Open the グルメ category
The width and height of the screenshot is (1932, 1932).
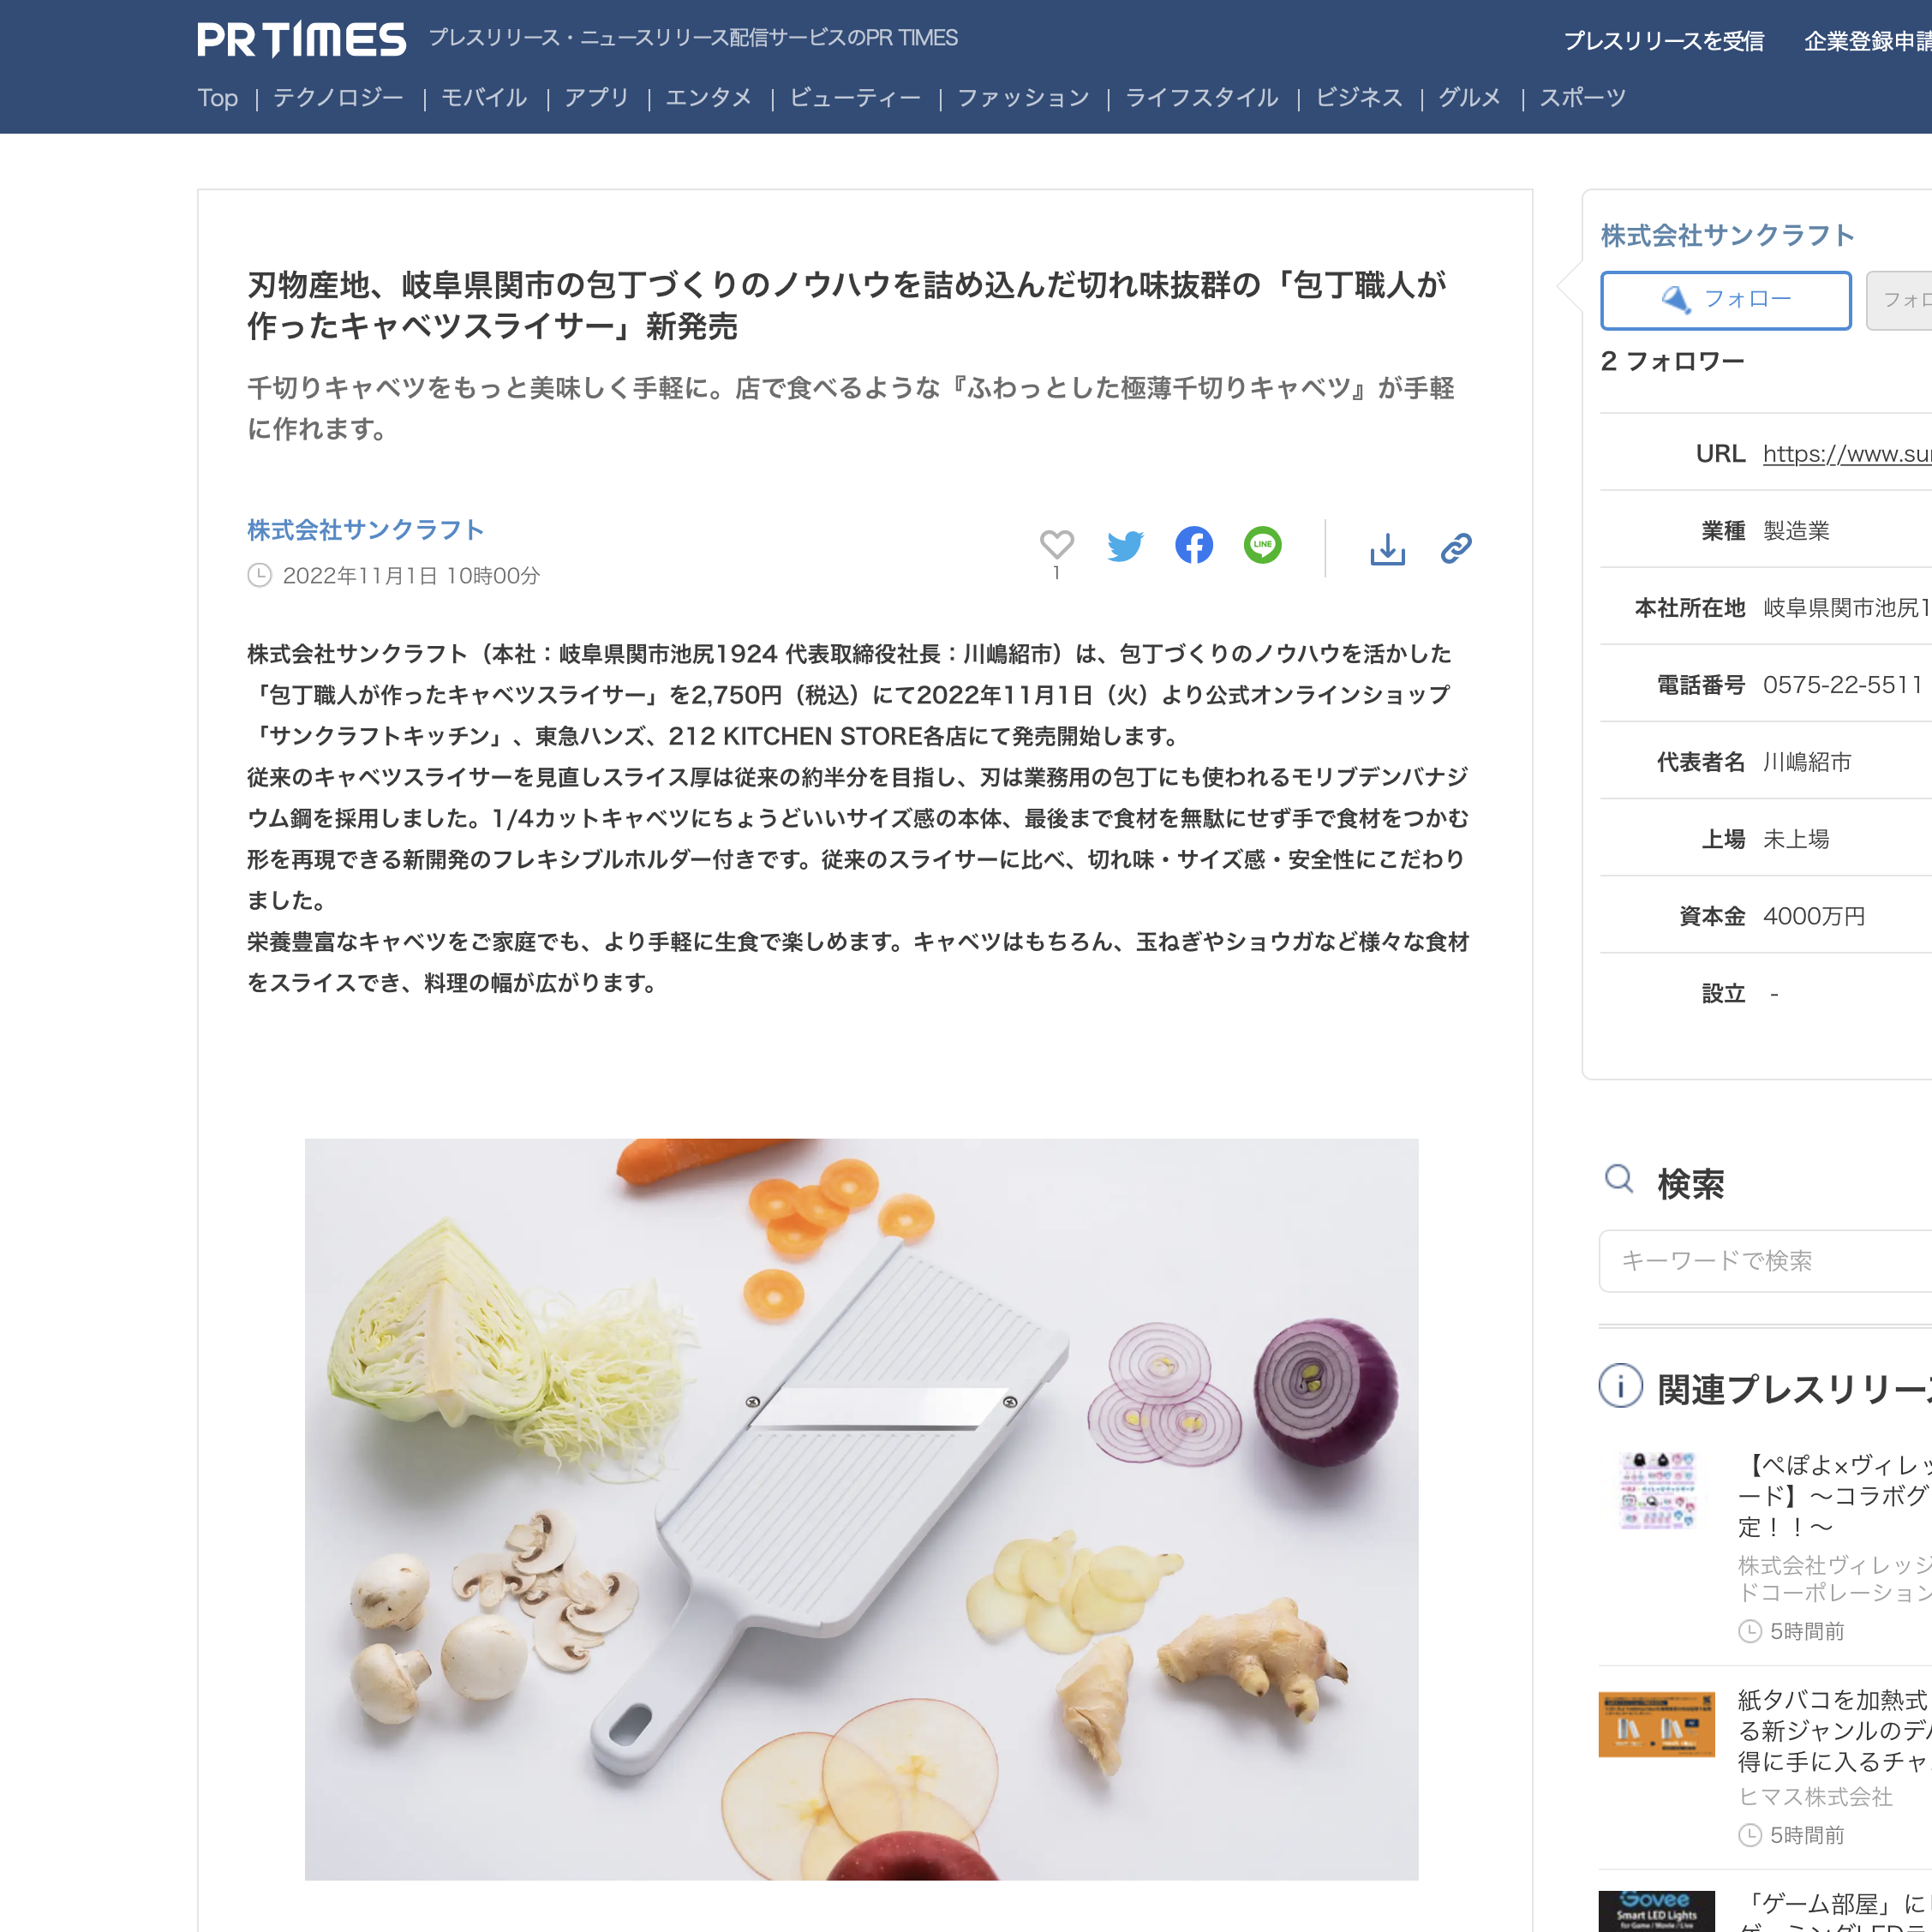[x=1469, y=98]
